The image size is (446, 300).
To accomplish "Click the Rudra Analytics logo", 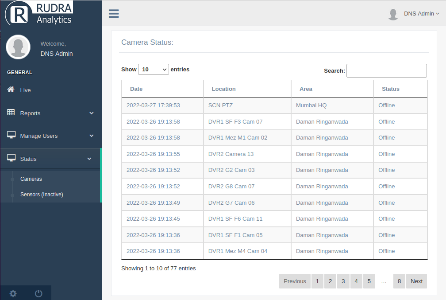I will point(38,13).
